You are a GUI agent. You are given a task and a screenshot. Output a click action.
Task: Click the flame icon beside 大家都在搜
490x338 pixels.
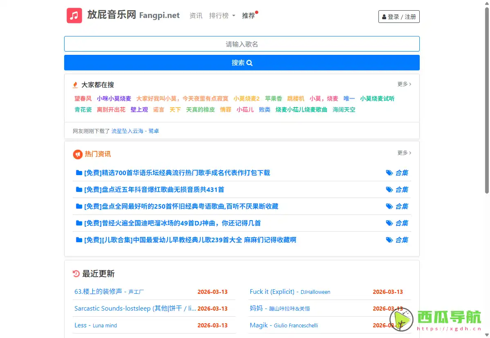[75, 85]
